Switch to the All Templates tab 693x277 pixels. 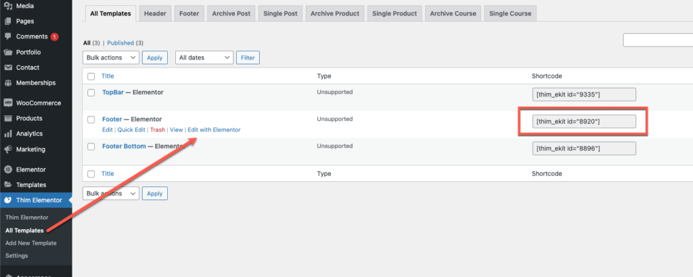(110, 14)
